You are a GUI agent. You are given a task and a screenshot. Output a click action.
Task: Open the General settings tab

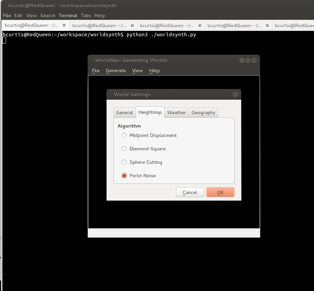coord(124,112)
